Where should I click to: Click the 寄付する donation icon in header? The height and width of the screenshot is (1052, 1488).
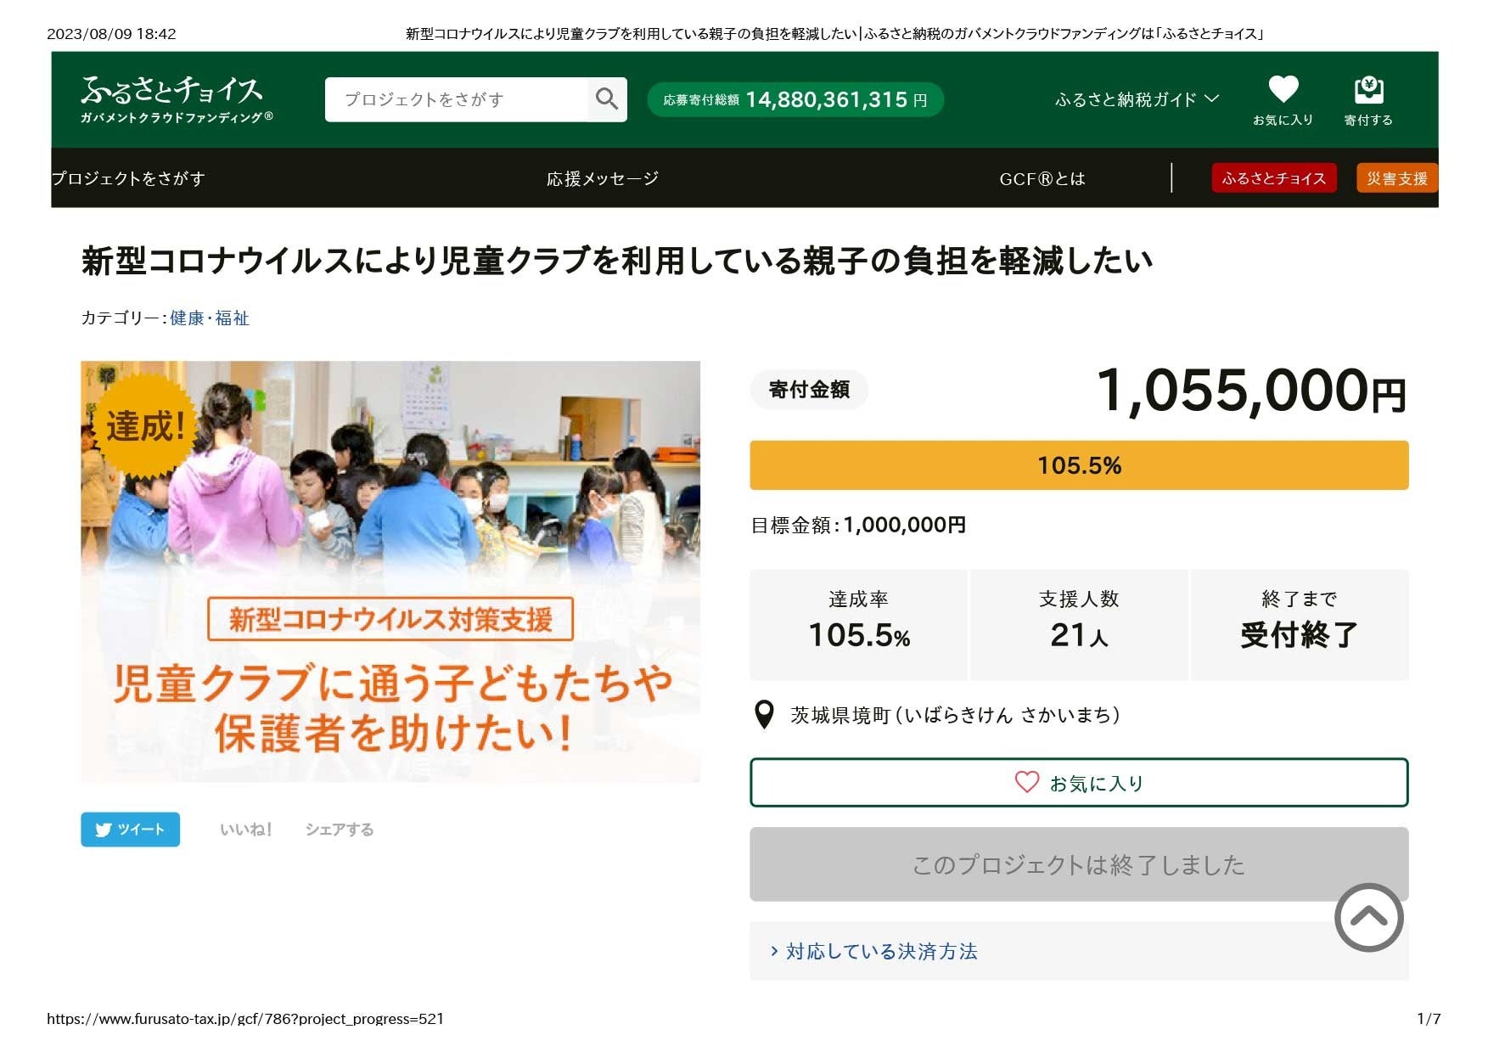pyautogui.click(x=1369, y=90)
